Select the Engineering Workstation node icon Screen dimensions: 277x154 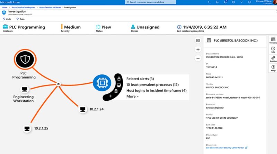(x=25, y=89)
